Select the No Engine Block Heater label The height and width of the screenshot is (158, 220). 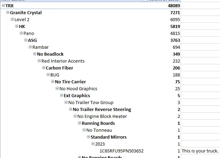[102, 117]
